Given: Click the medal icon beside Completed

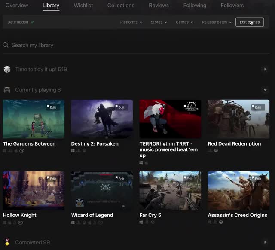Looking at the screenshot, I should coord(7,242).
